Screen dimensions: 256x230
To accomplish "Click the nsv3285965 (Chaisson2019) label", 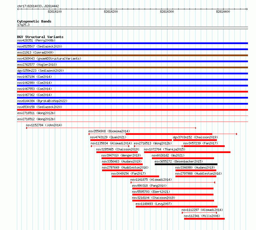I will point(118,149).
